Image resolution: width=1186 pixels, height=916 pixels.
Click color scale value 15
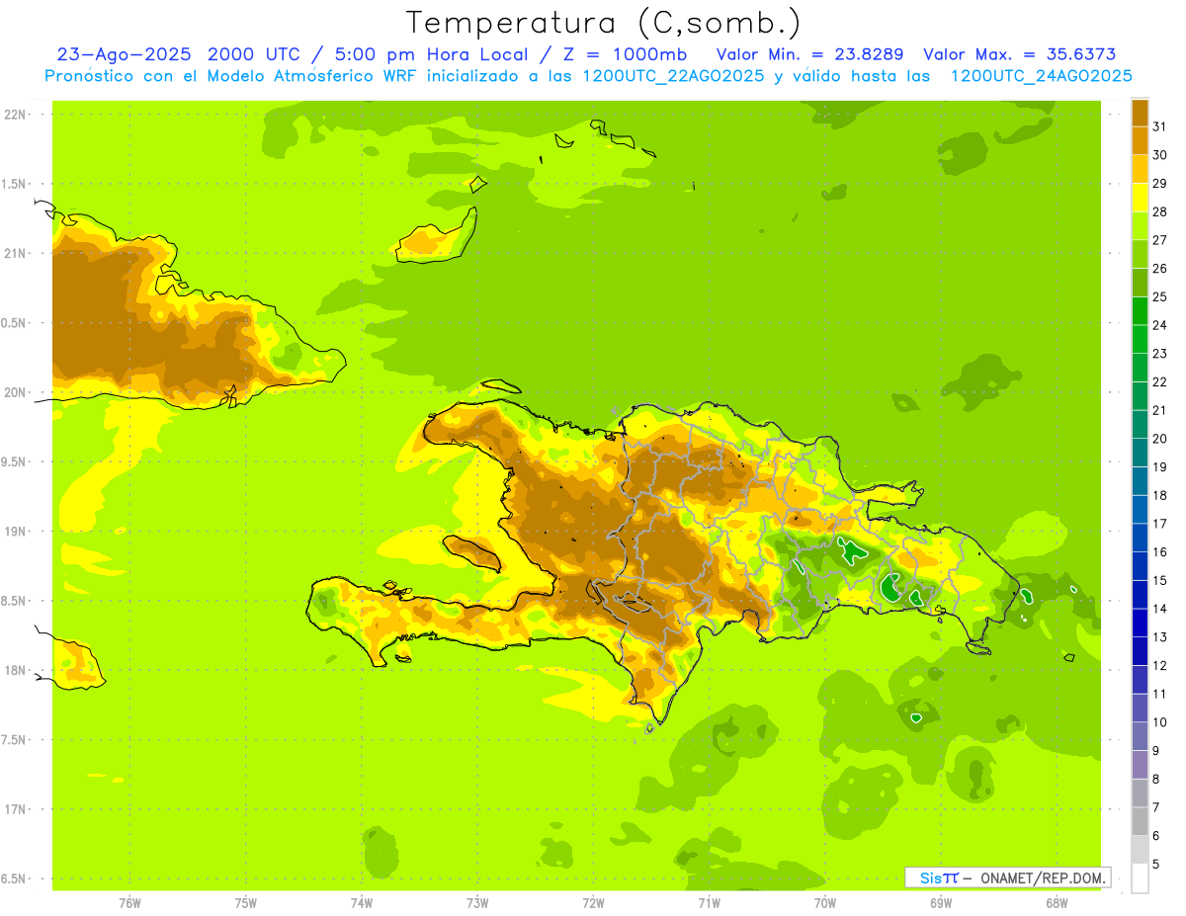1159,581
